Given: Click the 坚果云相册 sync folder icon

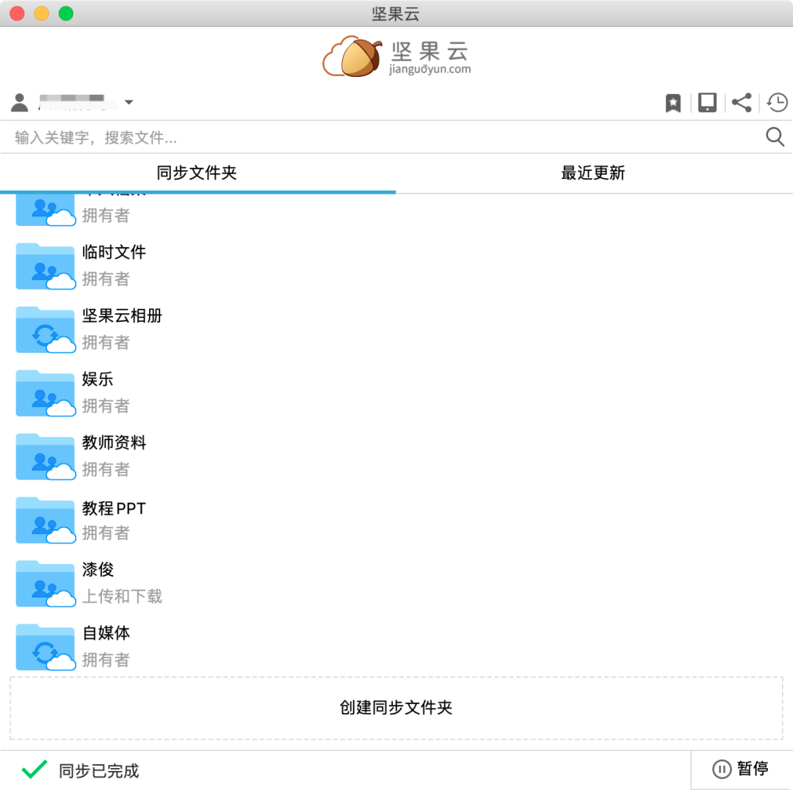Looking at the screenshot, I should [x=46, y=329].
